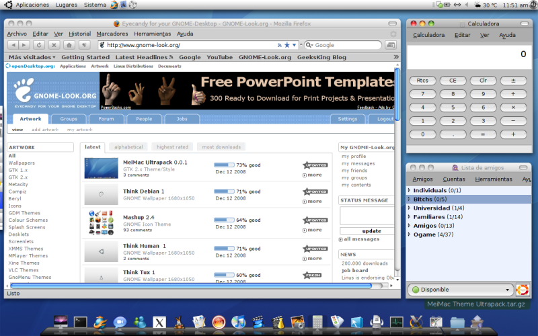This screenshot has height=336, width=538.
Task: Open the Terminal icon in the dock
Action: point(81,323)
